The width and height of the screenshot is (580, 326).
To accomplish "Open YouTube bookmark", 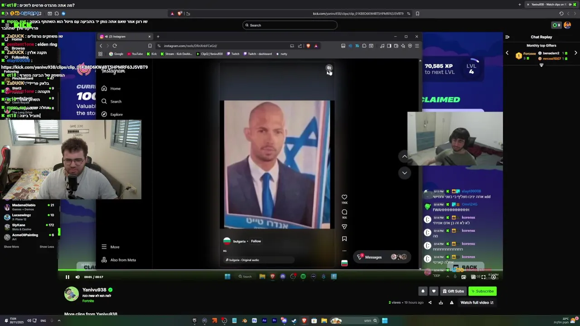I will pyautogui.click(x=135, y=54).
